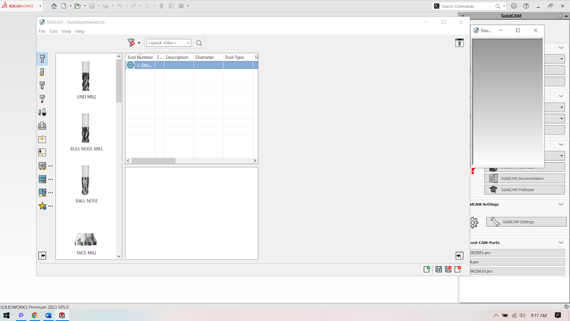This screenshot has height=321, width=570.
Task: Click tool list scroll down arrow
Action: 119,256
